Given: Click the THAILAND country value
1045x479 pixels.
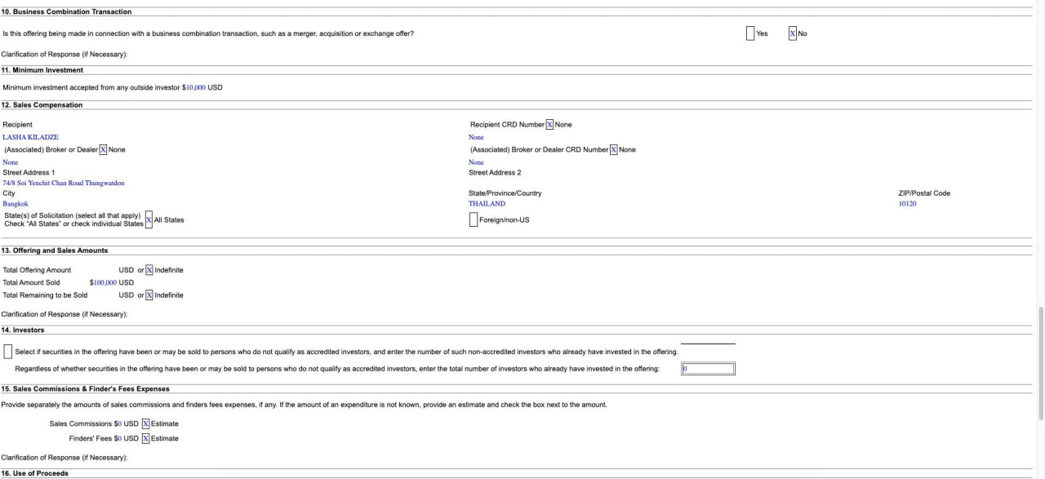Looking at the screenshot, I should 487,204.
